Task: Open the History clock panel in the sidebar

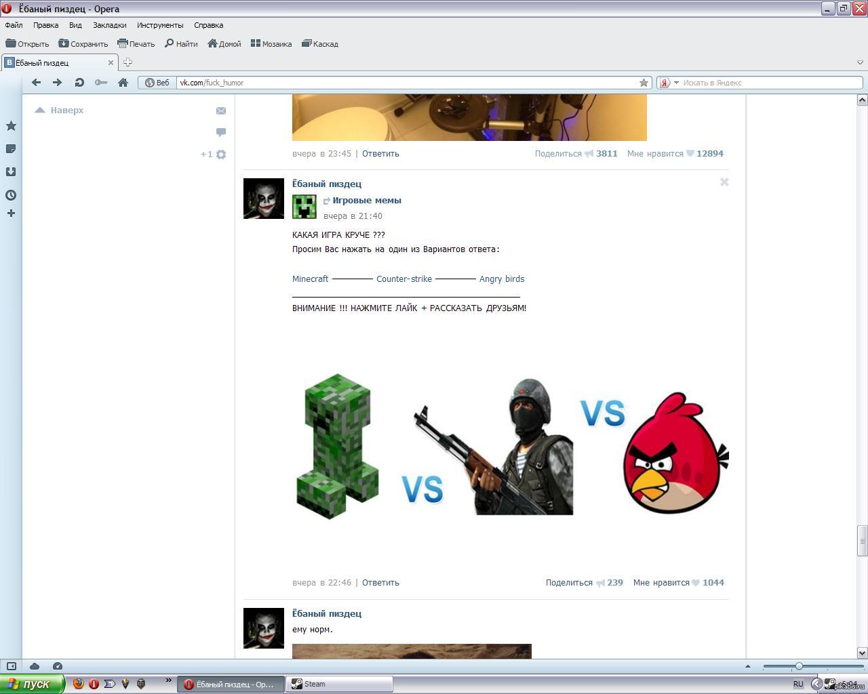Action: point(11,195)
